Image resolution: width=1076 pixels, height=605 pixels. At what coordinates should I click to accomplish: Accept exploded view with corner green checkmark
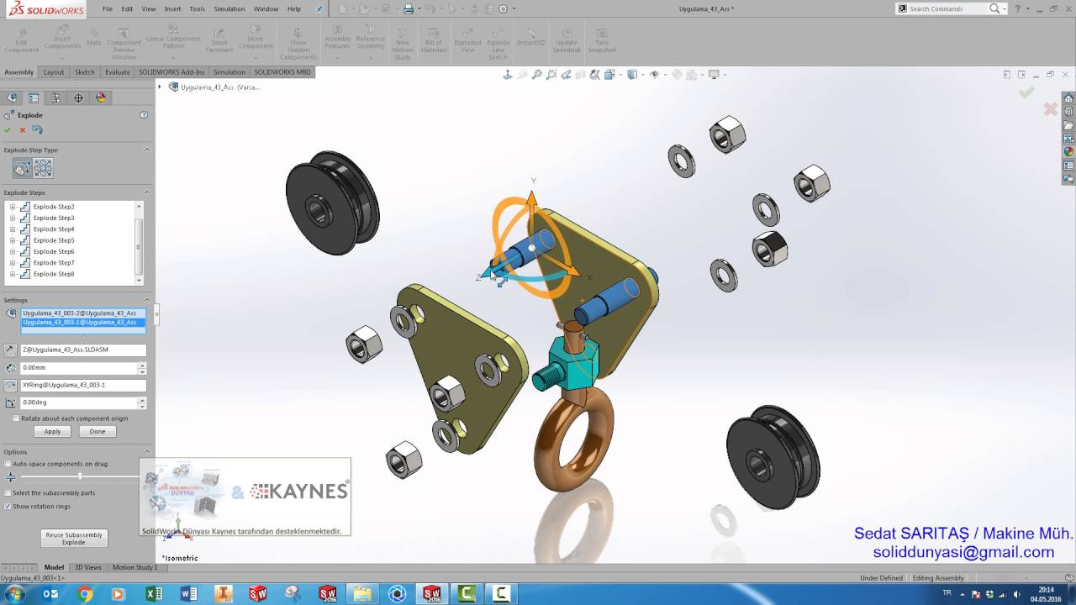tap(1026, 92)
